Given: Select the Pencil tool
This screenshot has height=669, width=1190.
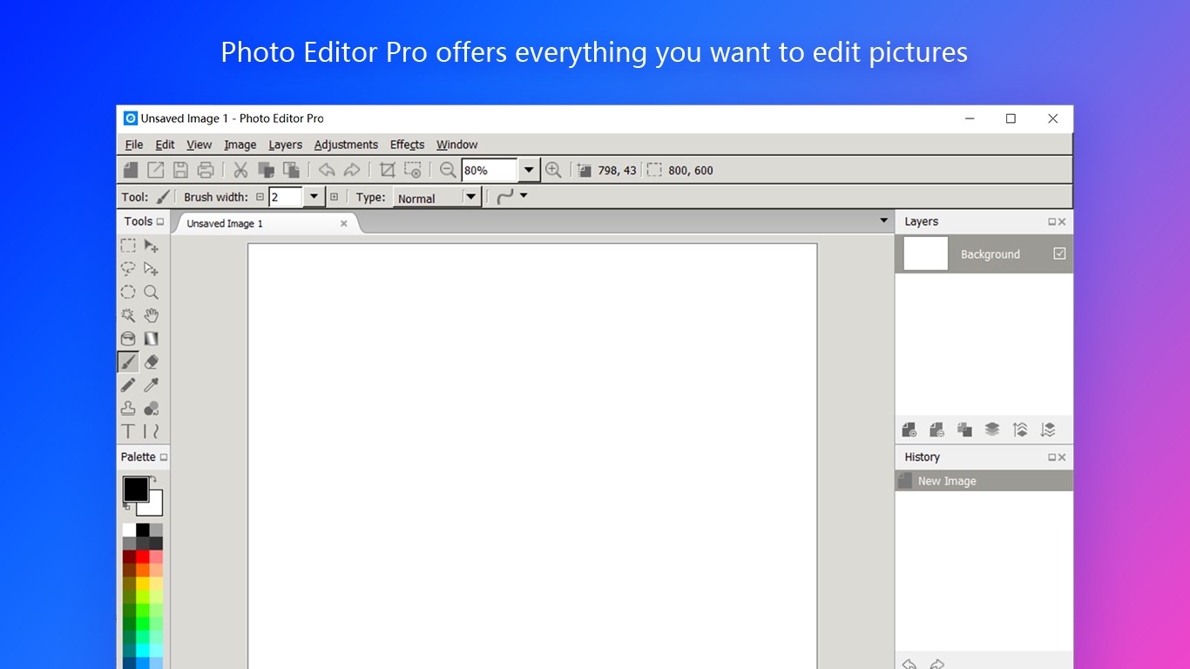Looking at the screenshot, I should [128, 385].
